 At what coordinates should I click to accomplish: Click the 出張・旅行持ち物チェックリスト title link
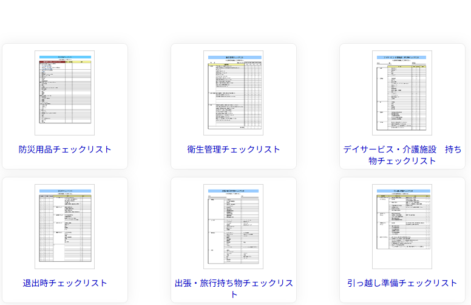point(234,289)
